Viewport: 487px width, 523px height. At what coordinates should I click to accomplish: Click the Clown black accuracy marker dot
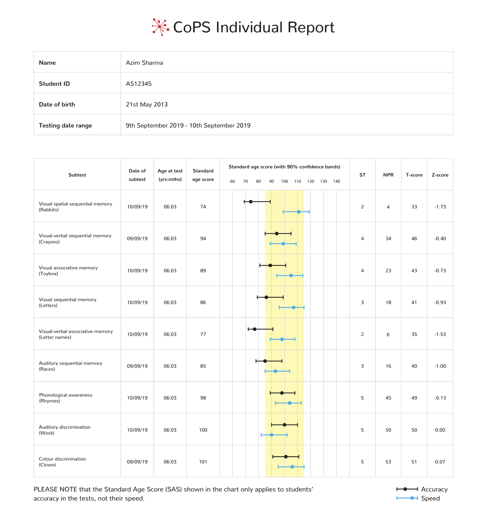[286, 457]
